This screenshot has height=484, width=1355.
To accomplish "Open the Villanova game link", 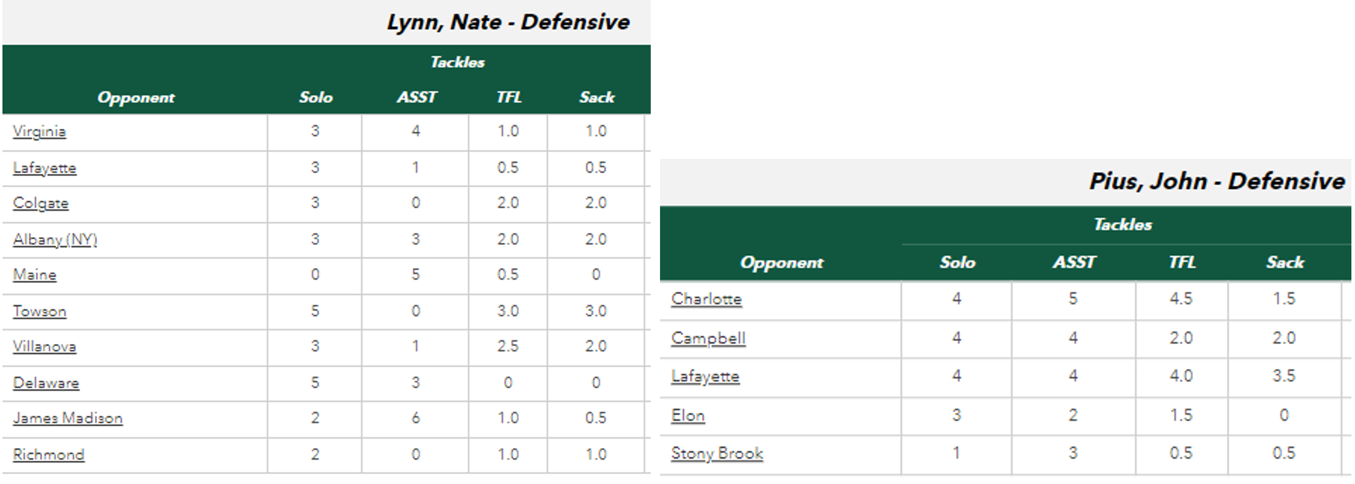I will [x=45, y=346].
